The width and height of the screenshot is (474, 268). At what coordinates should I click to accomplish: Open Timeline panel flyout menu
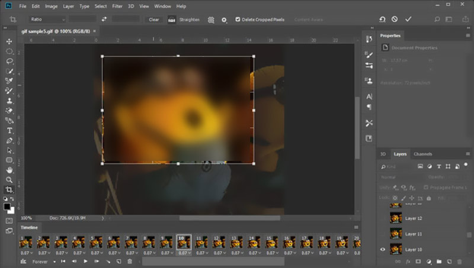[x=356, y=227]
